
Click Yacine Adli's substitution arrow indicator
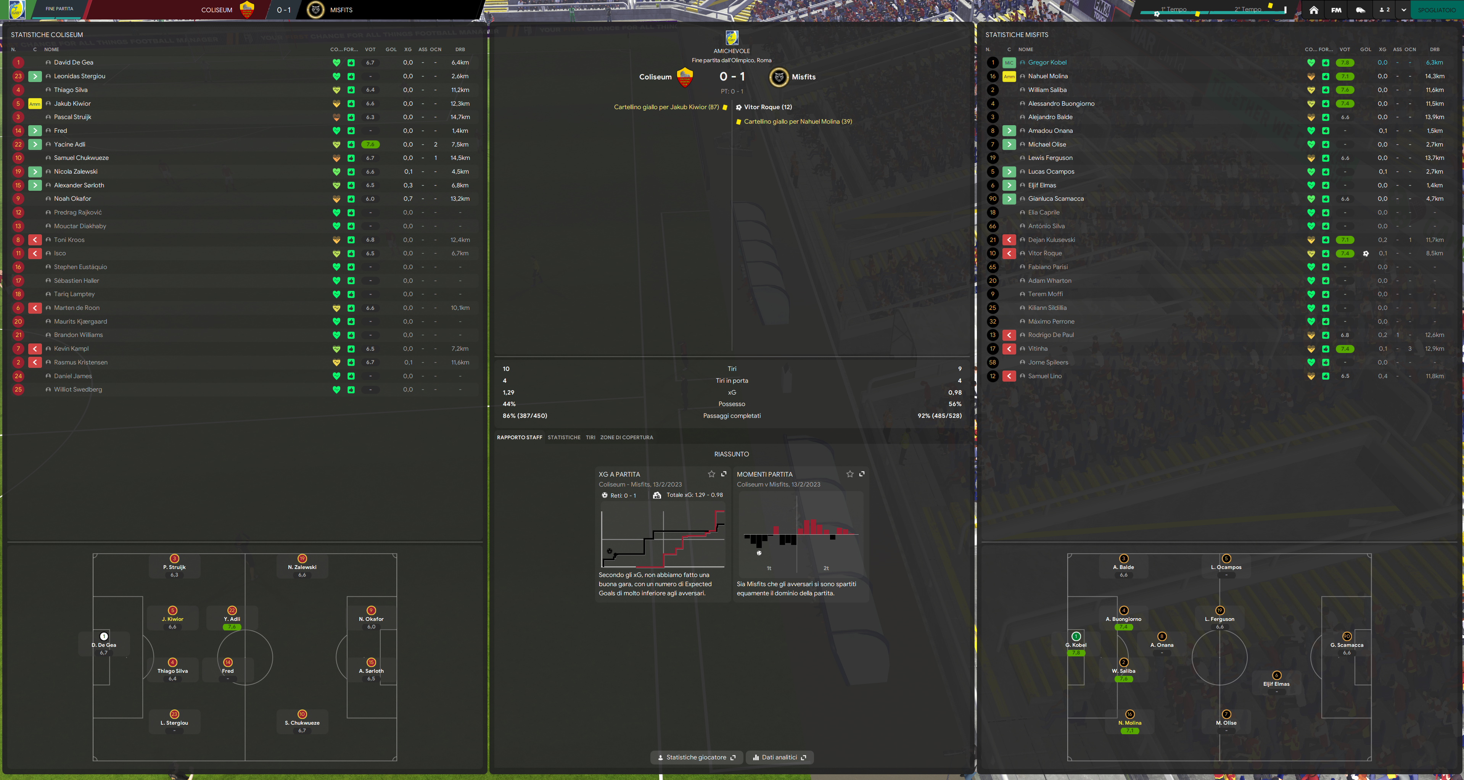(35, 144)
